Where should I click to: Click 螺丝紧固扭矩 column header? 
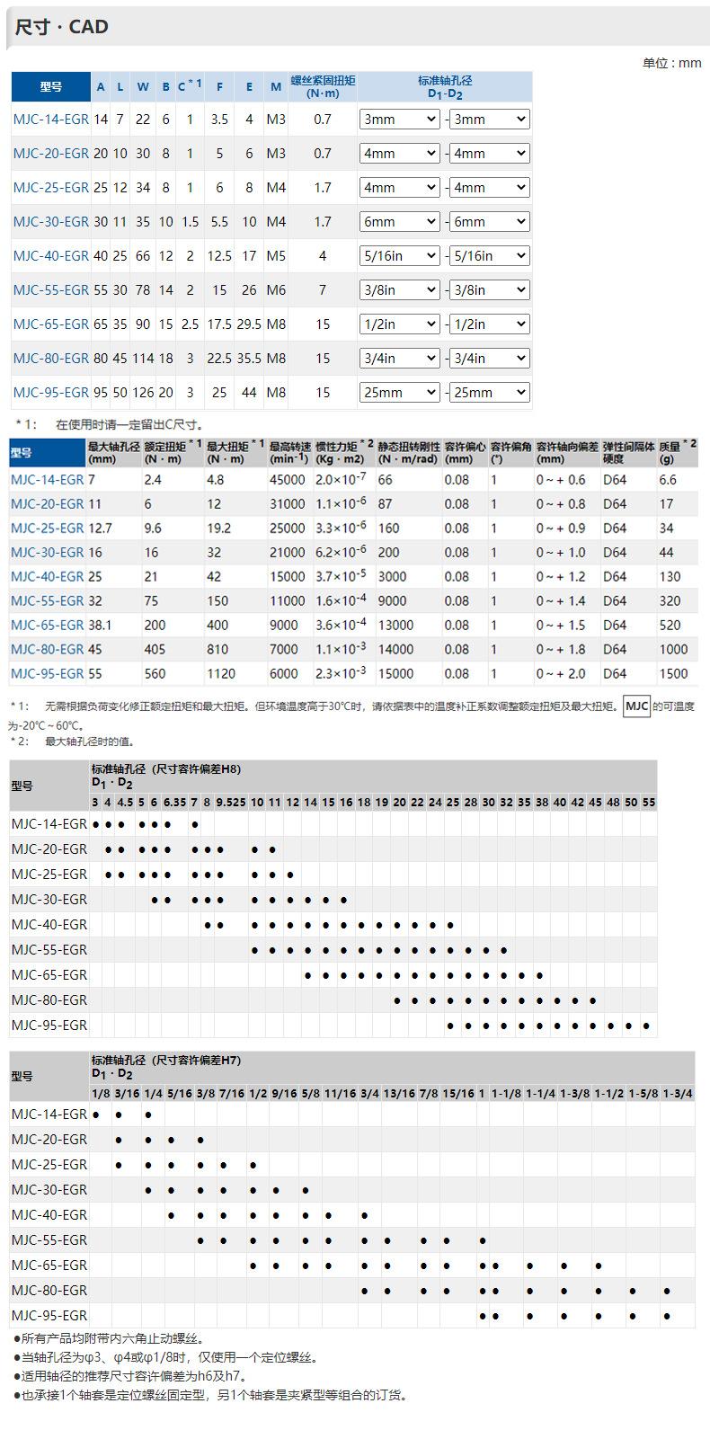pos(323,87)
